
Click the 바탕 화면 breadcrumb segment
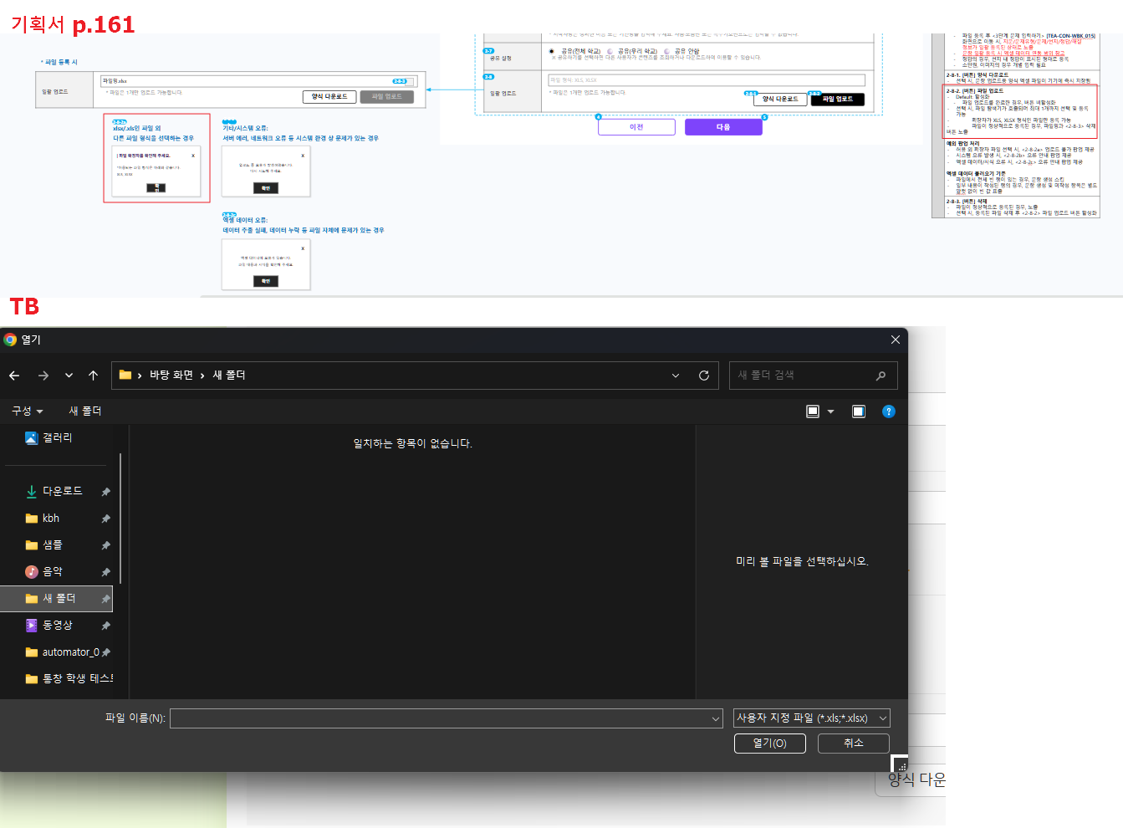click(x=171, y=375)
